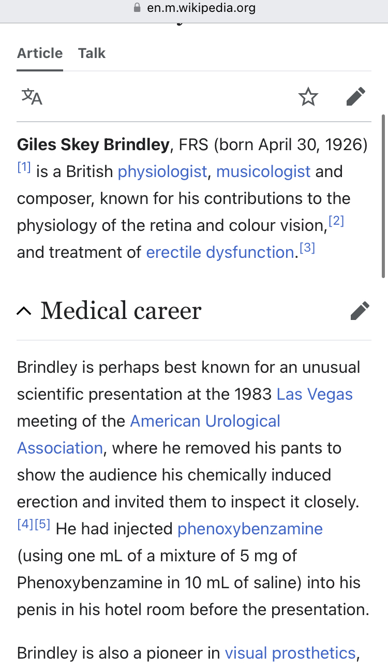
Task: Jump to citation reference 4
Action: click(25, 524)
